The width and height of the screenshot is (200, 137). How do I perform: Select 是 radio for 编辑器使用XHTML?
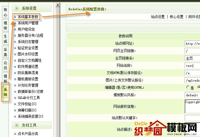tap(188, 87)
